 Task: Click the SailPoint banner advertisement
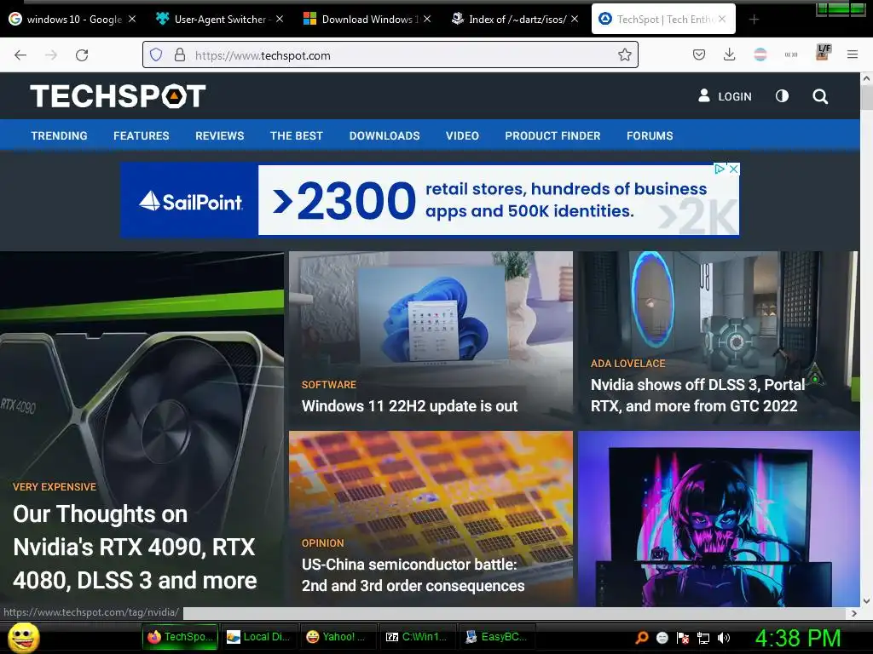click(x=430, y=199)
